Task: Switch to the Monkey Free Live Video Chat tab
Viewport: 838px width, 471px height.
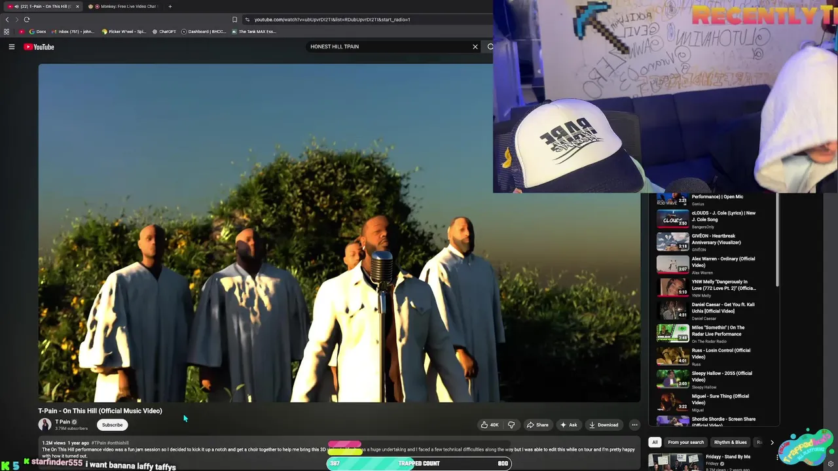Action: pyautogui.click(x=124, y=7)
